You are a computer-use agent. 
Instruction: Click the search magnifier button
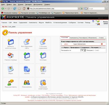coord(106,9)
